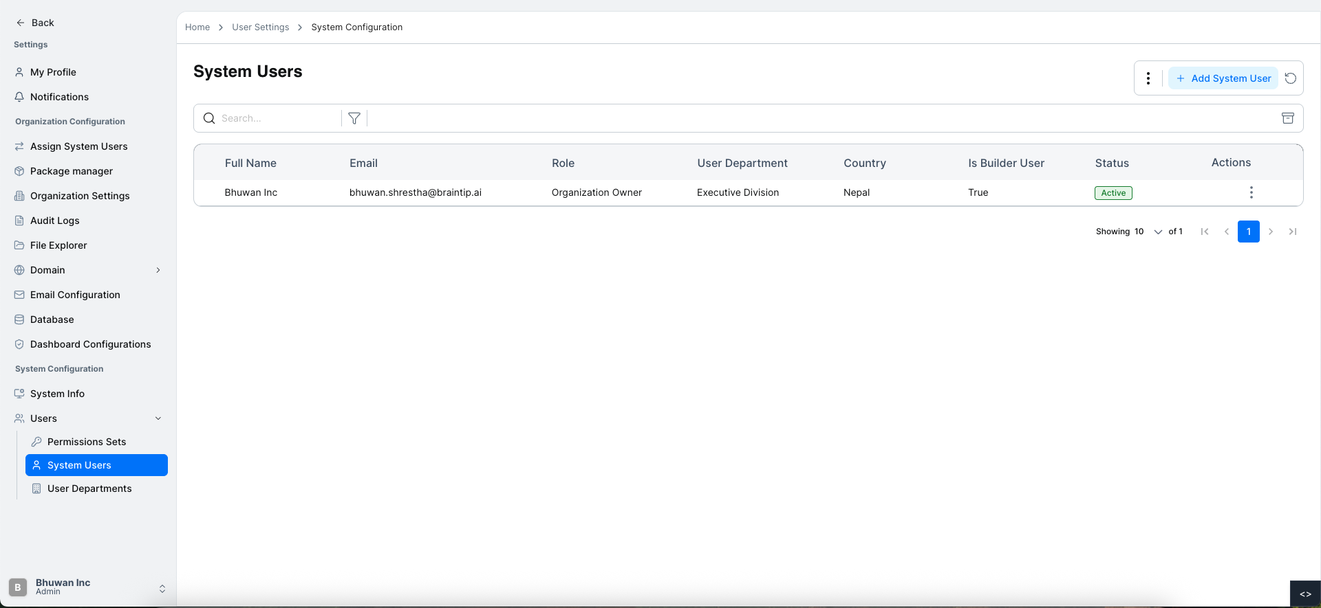
Task: Go to the last page arrow in pagination
Action: pos(1293,232)
